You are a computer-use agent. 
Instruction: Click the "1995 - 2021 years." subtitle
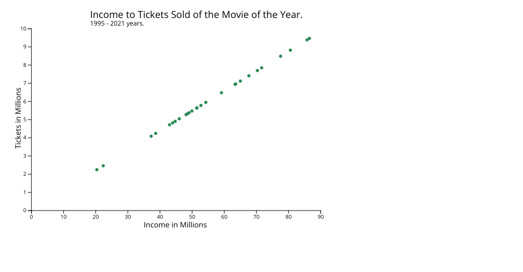(x=117, y=23)
